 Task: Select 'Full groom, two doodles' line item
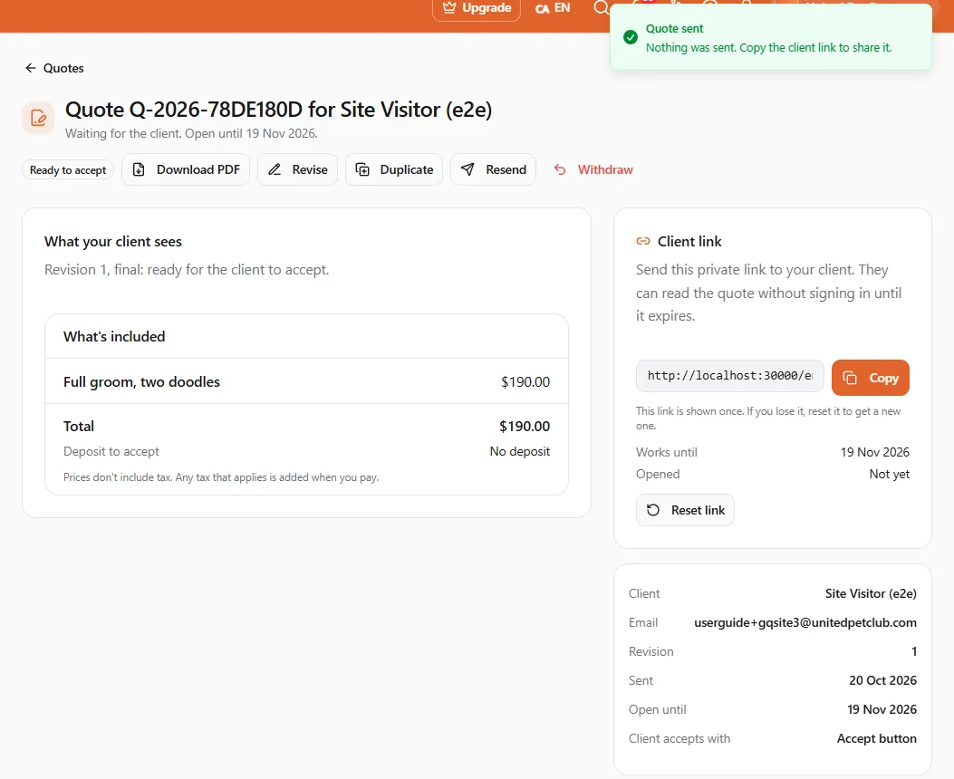pyautogui.click(x=141, y=382)
